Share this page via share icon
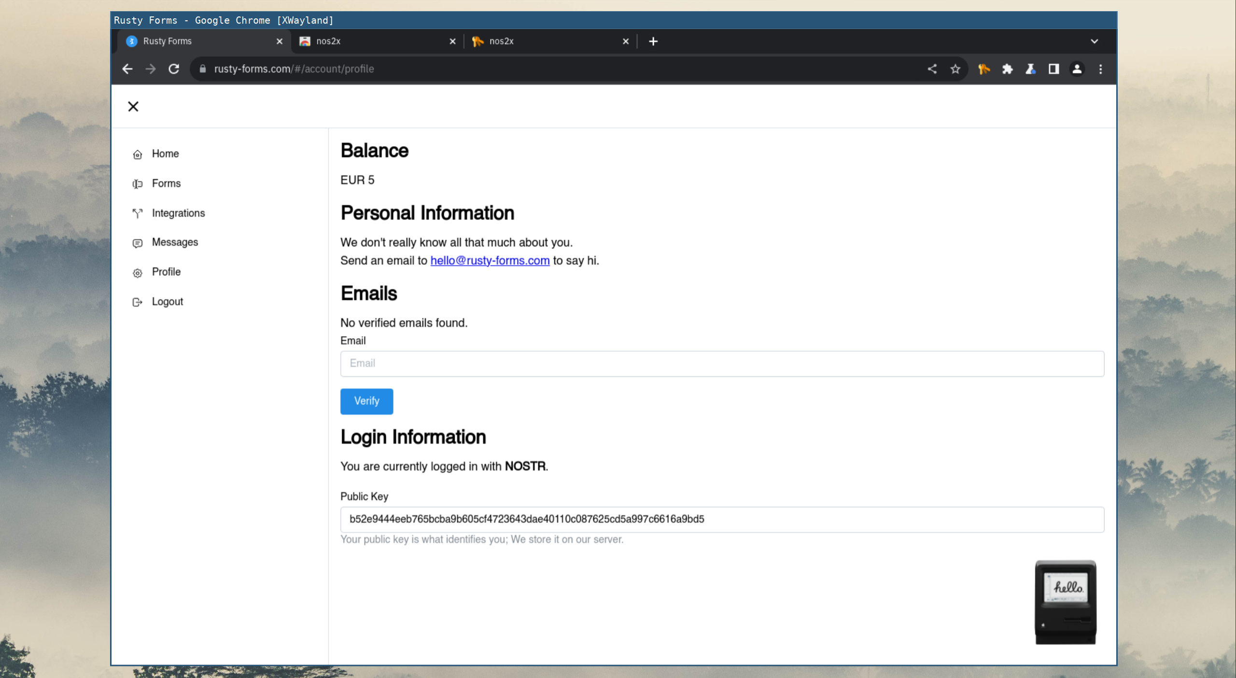 pyautogui.click(x=932, y=69)
